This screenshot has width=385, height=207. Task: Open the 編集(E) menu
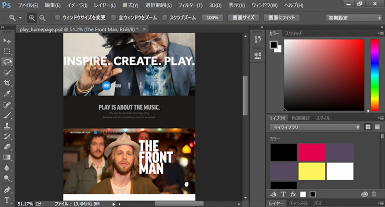tap(52, 5)
